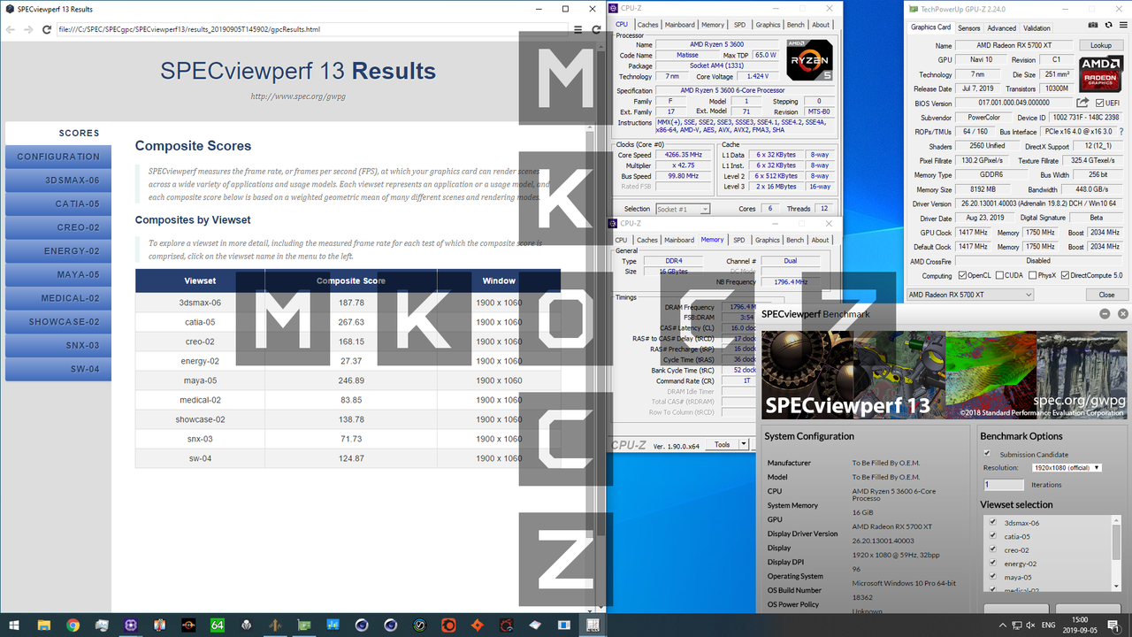Uncheck the catia-05 viewset checkbox
The image size is (1132, 637).
992,535
